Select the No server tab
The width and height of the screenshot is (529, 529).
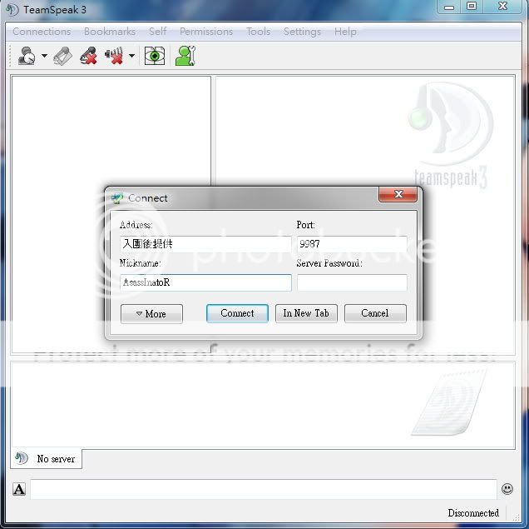[x=47, y=459]
